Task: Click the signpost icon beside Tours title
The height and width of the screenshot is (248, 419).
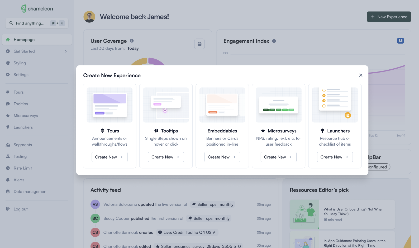Action: click(102, 131)
